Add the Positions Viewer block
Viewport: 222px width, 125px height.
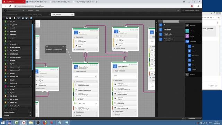click(171, 39)
